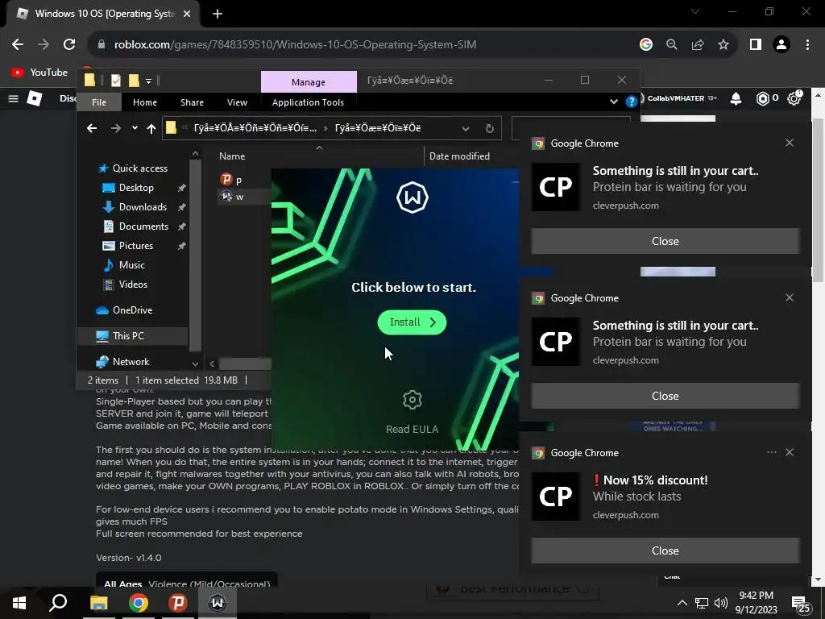Open Roblox notifications bell
825x619 pixels.
736,98
